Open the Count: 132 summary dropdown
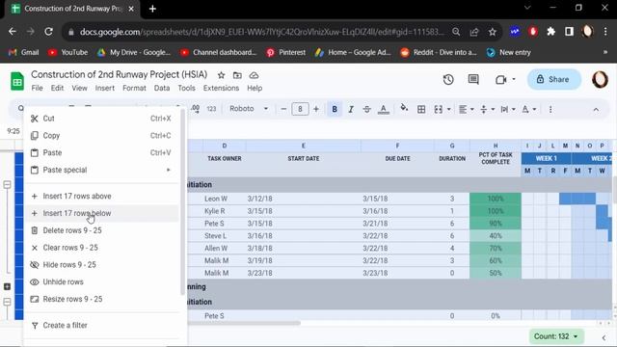Screen dimensions: 617x347 click(556, 336)
